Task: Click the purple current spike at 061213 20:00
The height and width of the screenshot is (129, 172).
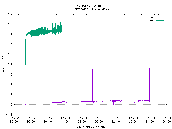Action: (x=149, y=84)
